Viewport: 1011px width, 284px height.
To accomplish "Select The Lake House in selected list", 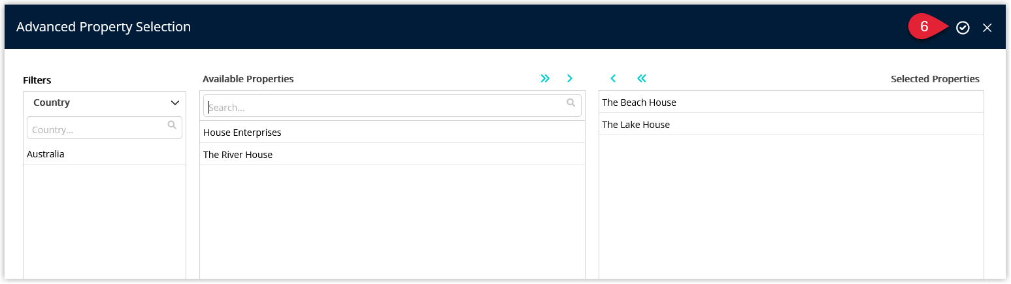I will (x=791, y=124).
